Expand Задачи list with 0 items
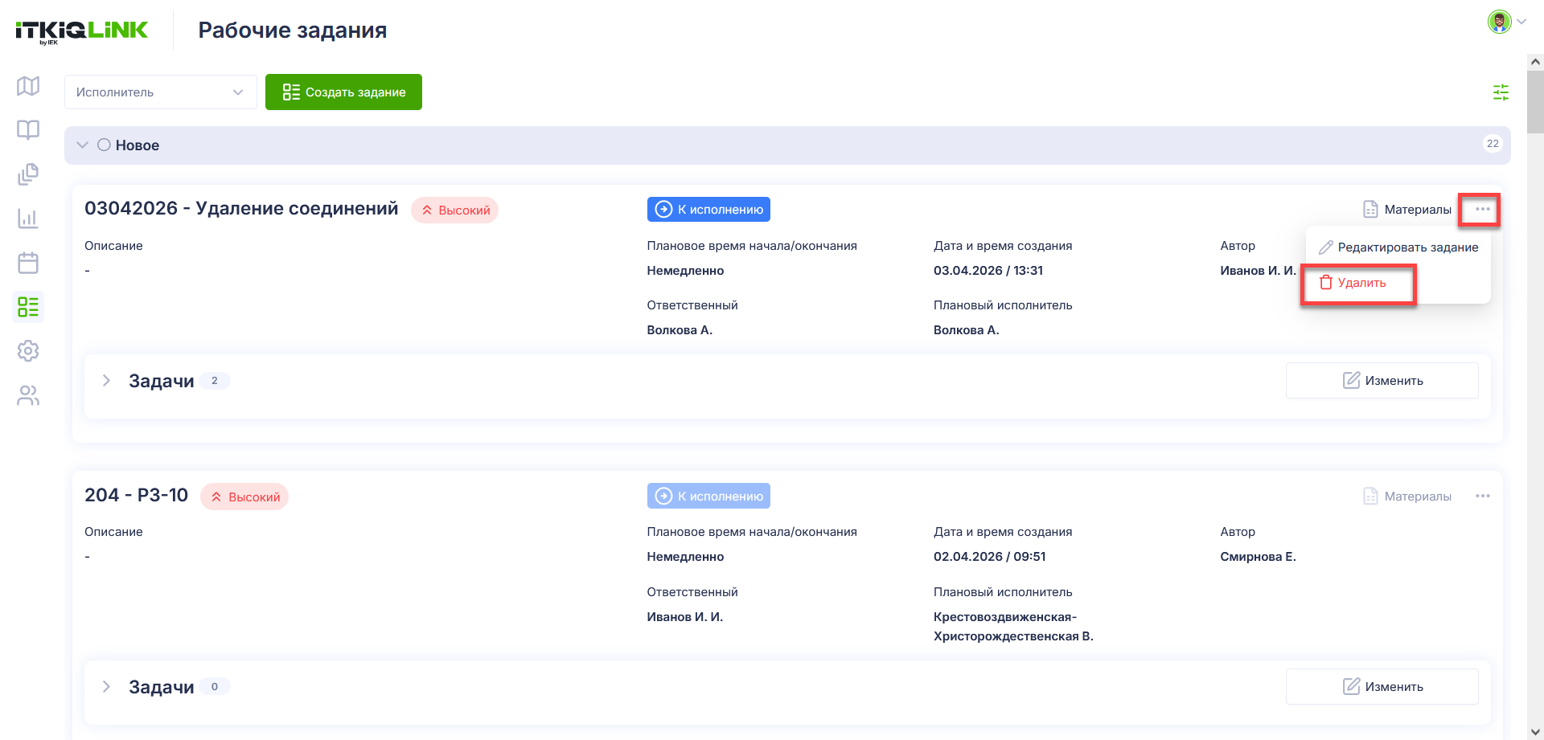The image size is (1544, 740). click(x=106, y=687)
